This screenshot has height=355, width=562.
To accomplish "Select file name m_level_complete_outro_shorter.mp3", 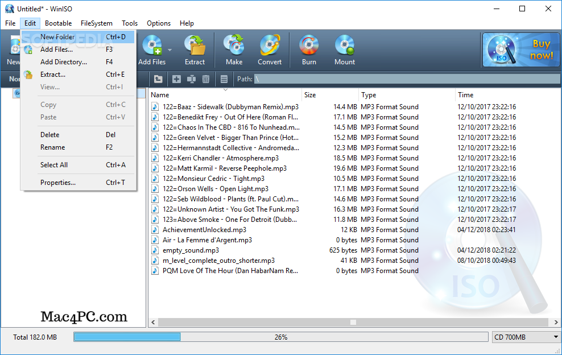I will [218, 261].
